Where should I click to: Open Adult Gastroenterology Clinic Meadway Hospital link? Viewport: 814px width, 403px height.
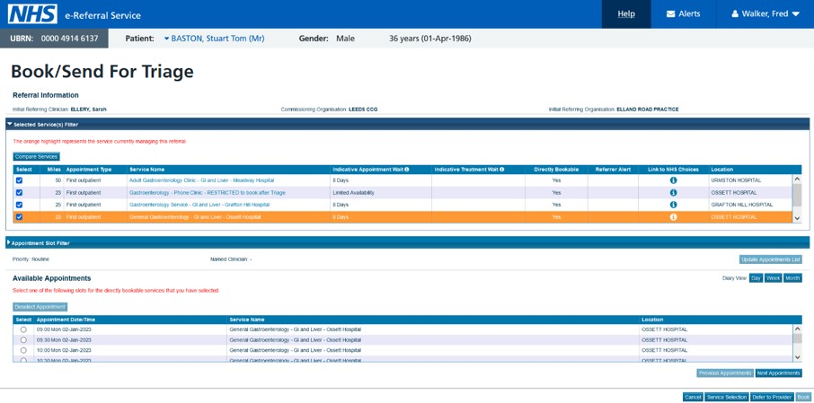pyautogui.click(x=201, y=180)
